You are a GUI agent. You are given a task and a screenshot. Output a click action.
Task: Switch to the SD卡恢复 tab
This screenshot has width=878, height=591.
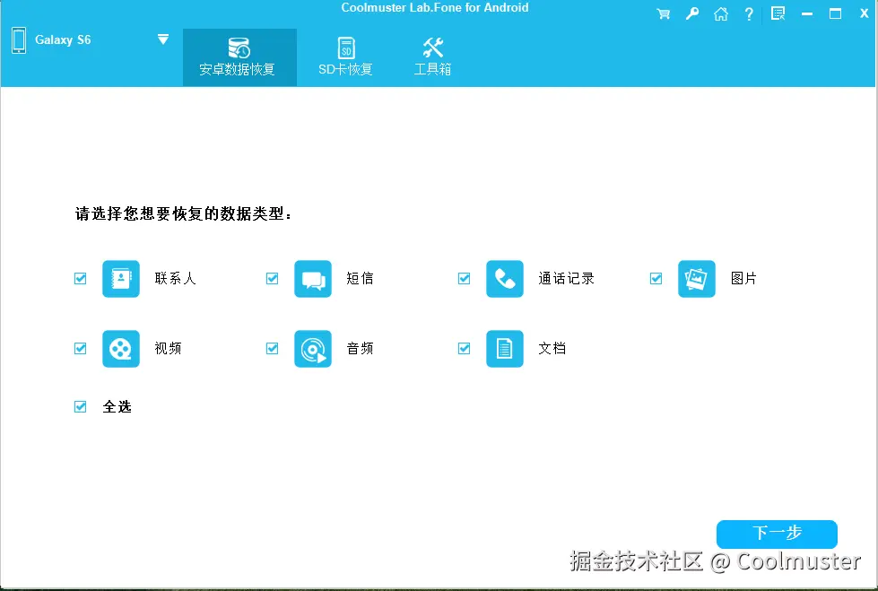(345, 56)
